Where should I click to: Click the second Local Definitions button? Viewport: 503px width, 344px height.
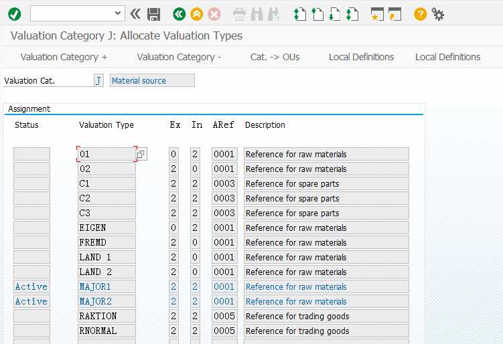tap(448, 57)
